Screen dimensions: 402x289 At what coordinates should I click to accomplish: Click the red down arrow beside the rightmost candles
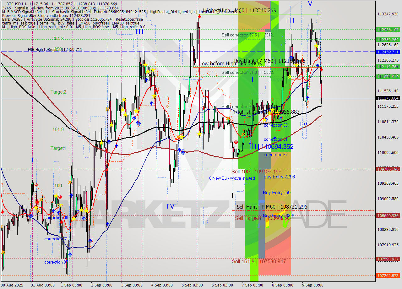[321, 69]
